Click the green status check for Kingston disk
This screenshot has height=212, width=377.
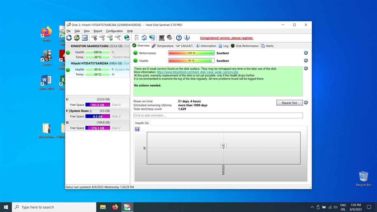[x=68, y=53]
